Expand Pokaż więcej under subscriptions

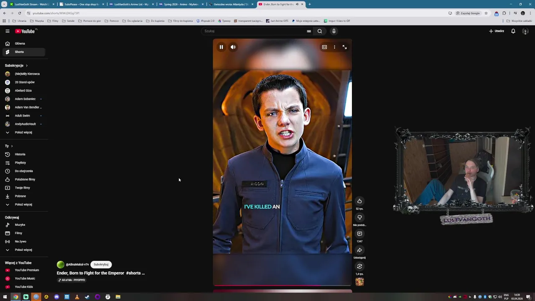[x=24, y=133]
